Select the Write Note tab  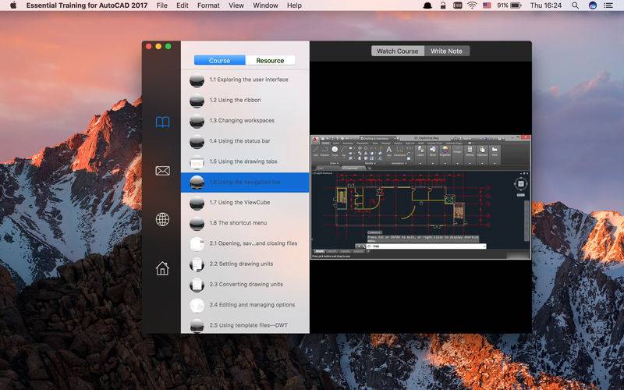pos(446,51)
